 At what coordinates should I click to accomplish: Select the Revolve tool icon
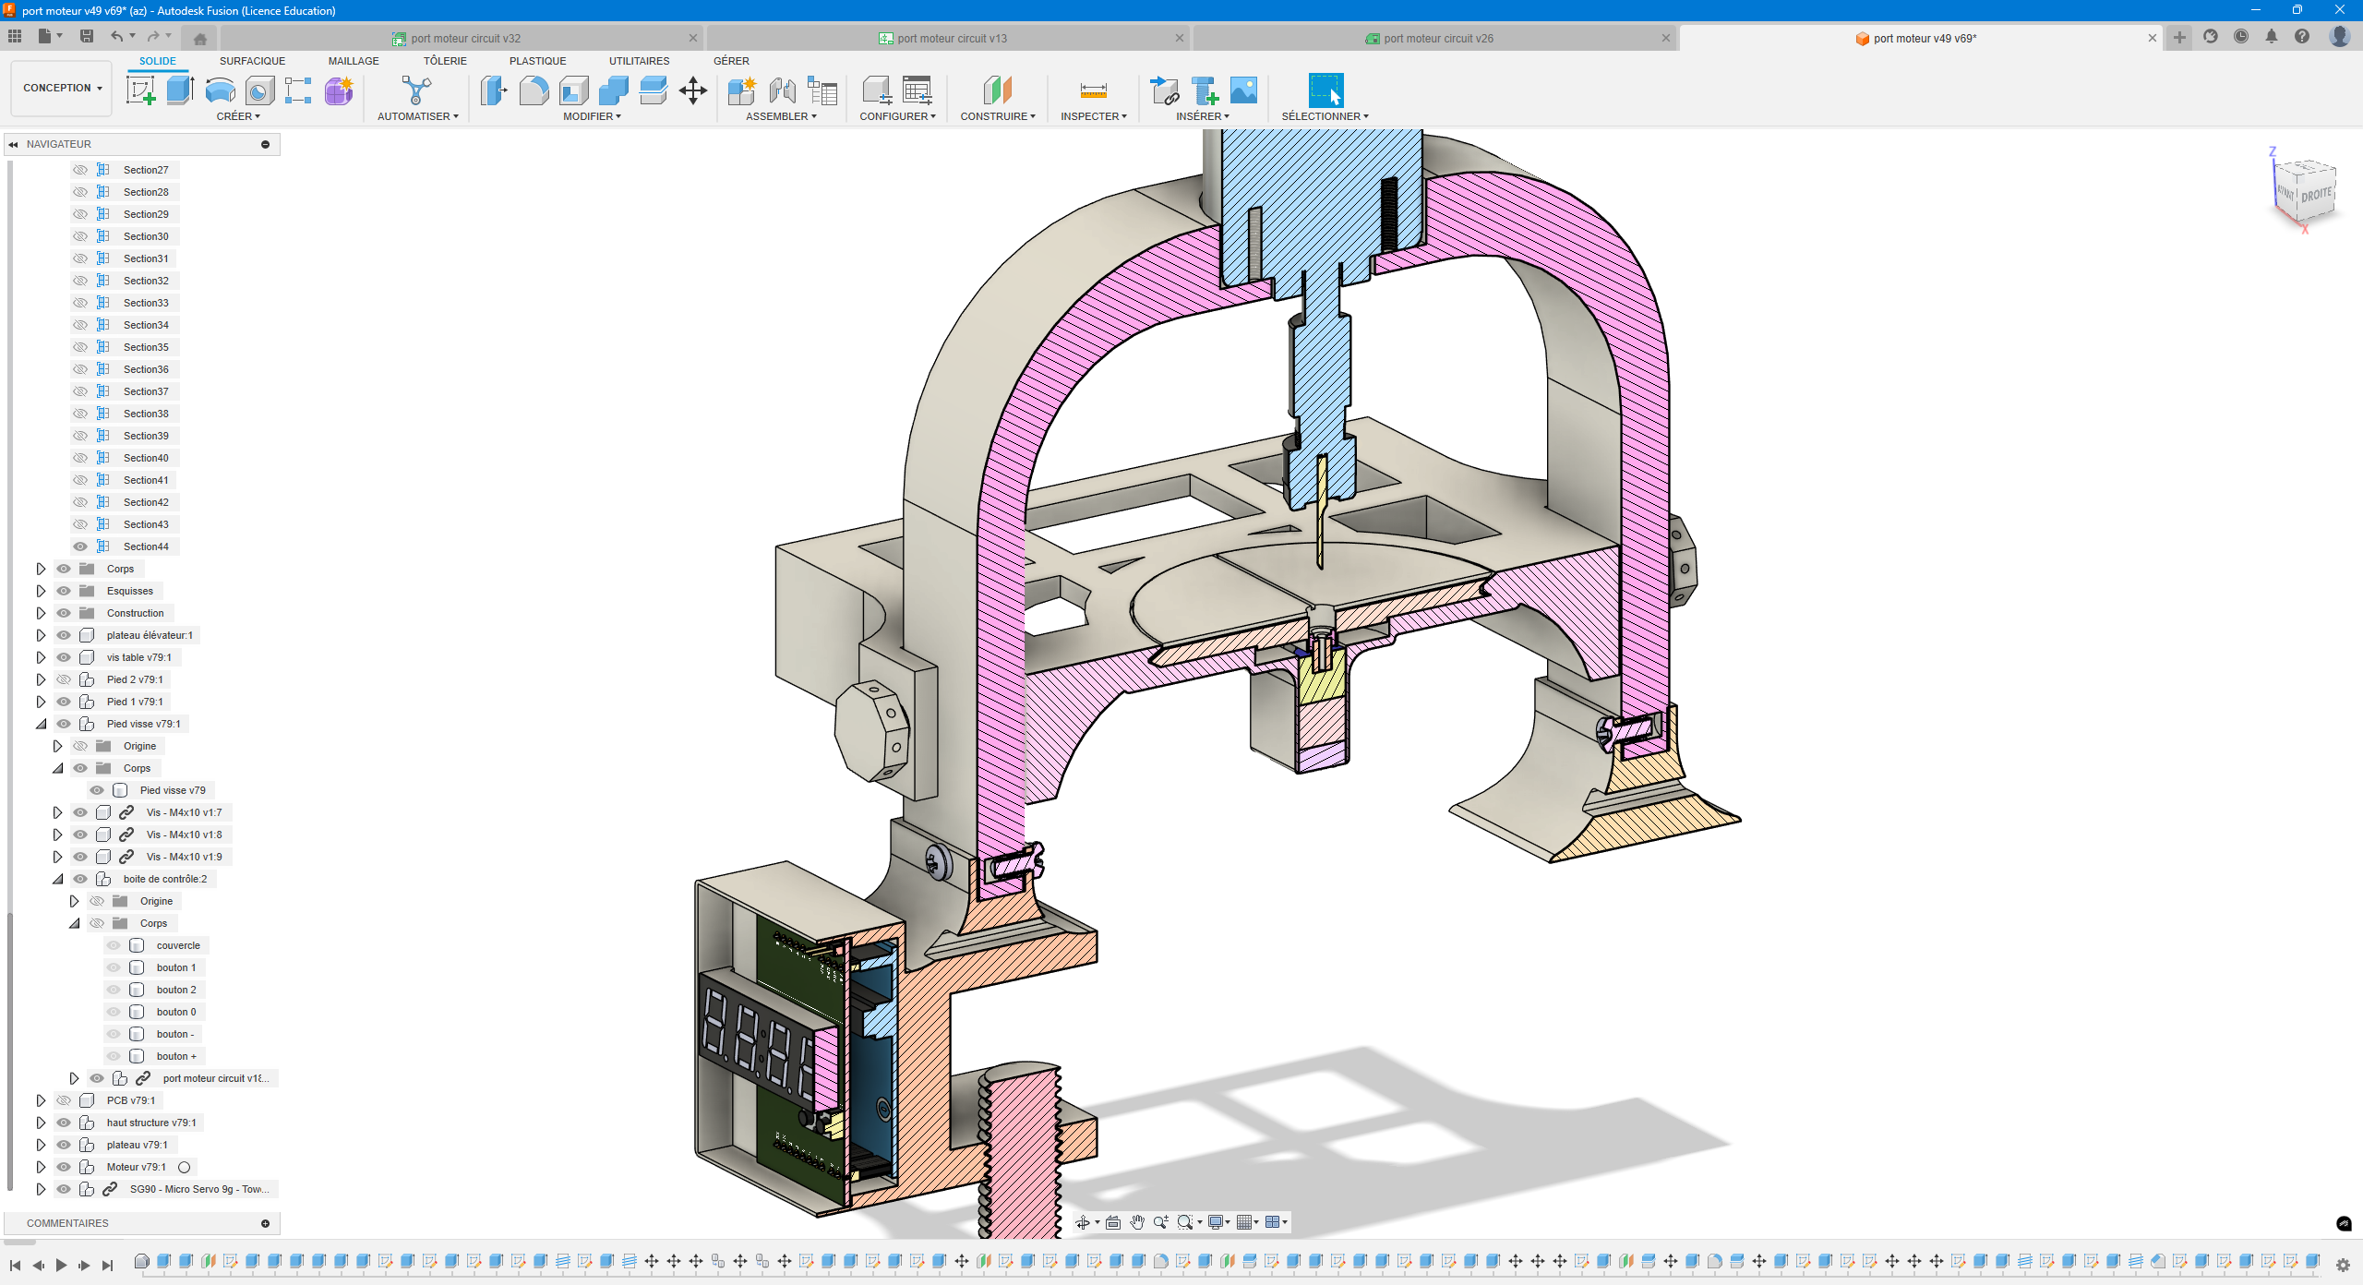point(220,90)
